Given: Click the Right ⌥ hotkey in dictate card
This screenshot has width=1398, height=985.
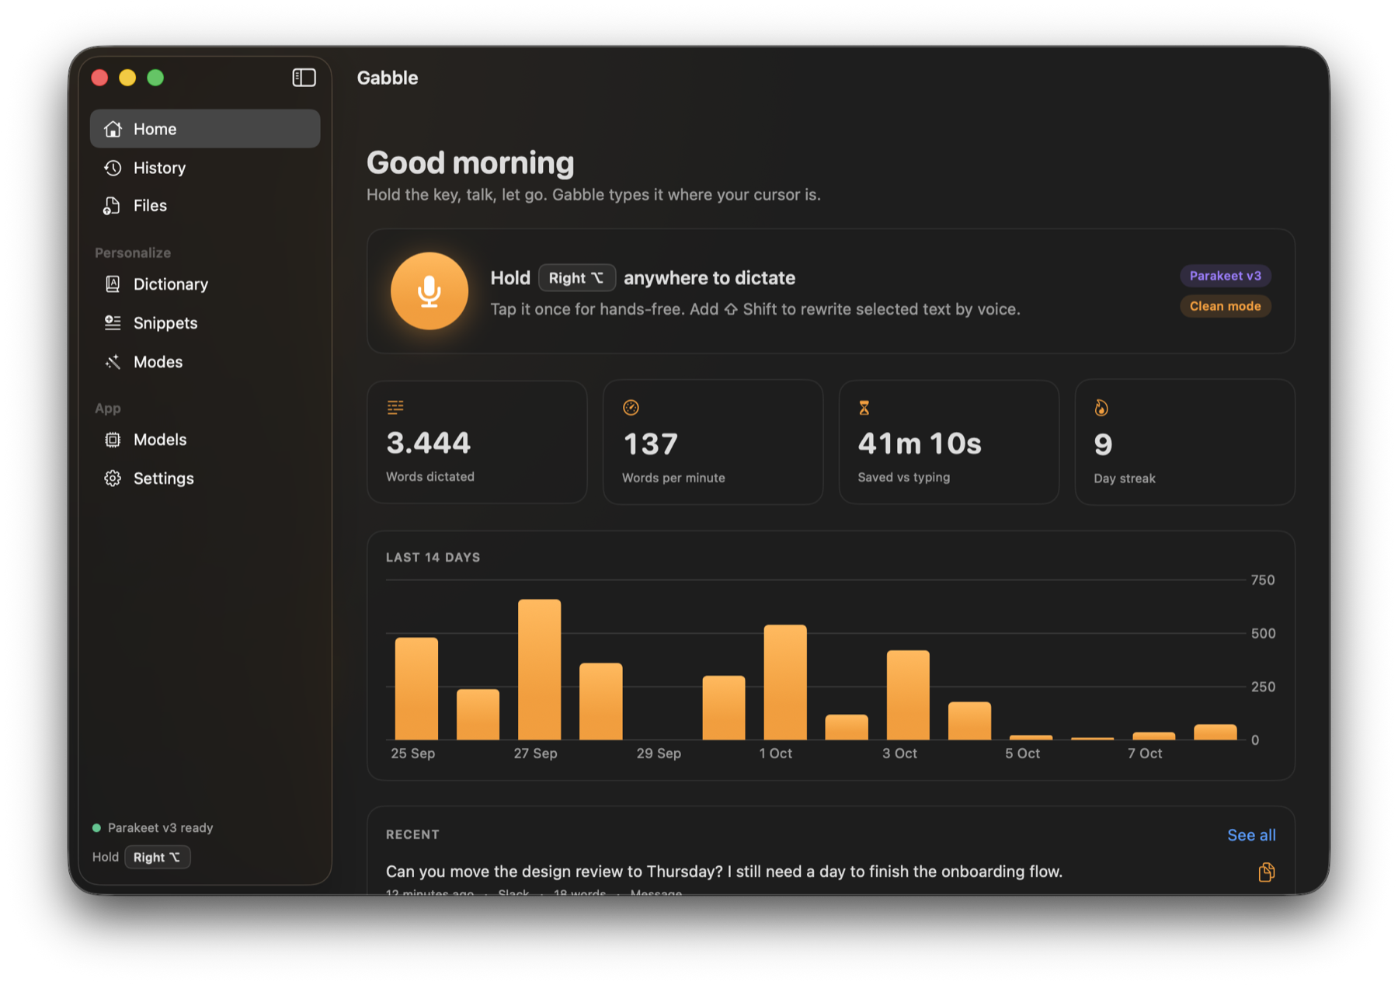Looking at the screenshot, I should tap(576, 278).
